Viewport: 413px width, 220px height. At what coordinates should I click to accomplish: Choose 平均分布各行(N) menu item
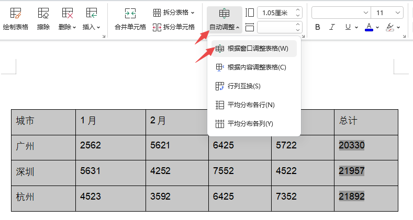click(x=254, y=105)
